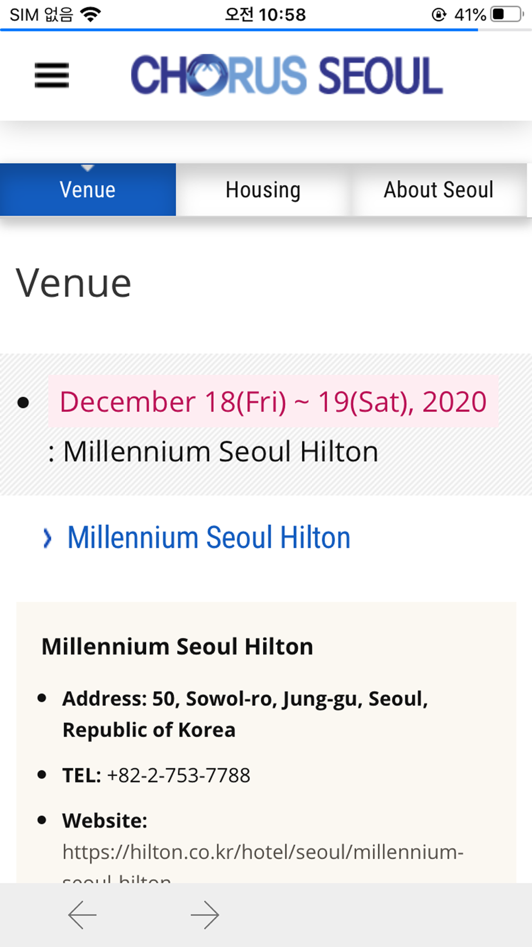Tap the Wi-Fi status icon

90,14
